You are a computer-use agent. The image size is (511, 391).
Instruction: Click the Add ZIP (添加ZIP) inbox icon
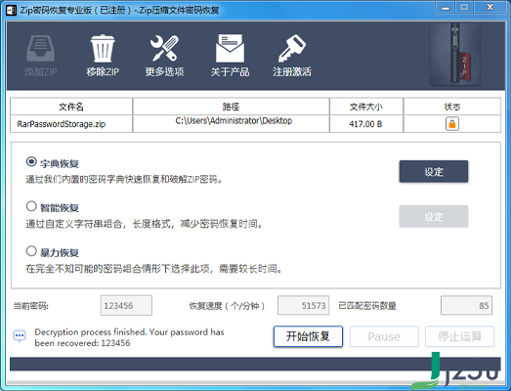point(40,49)
